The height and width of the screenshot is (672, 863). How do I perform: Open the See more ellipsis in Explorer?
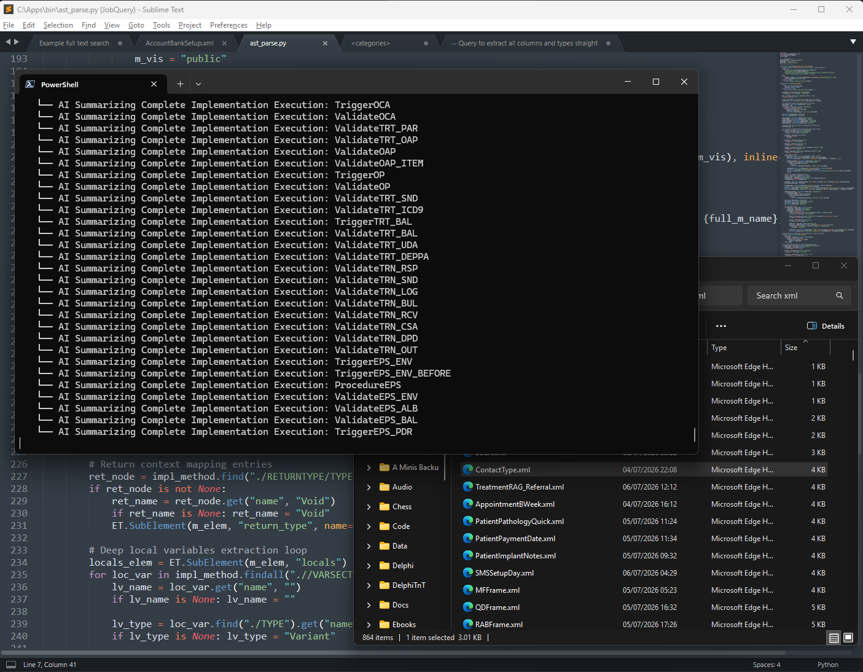(721, 326)
